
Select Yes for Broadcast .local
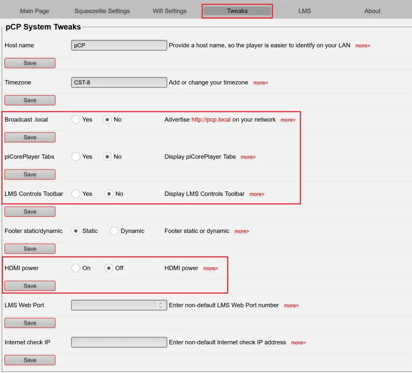(76, 120)
